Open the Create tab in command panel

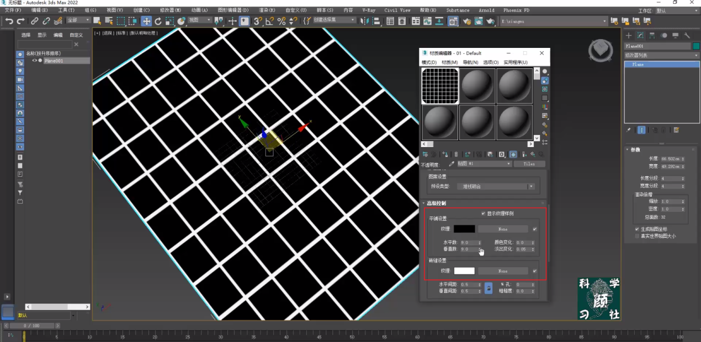coord(629,35)
